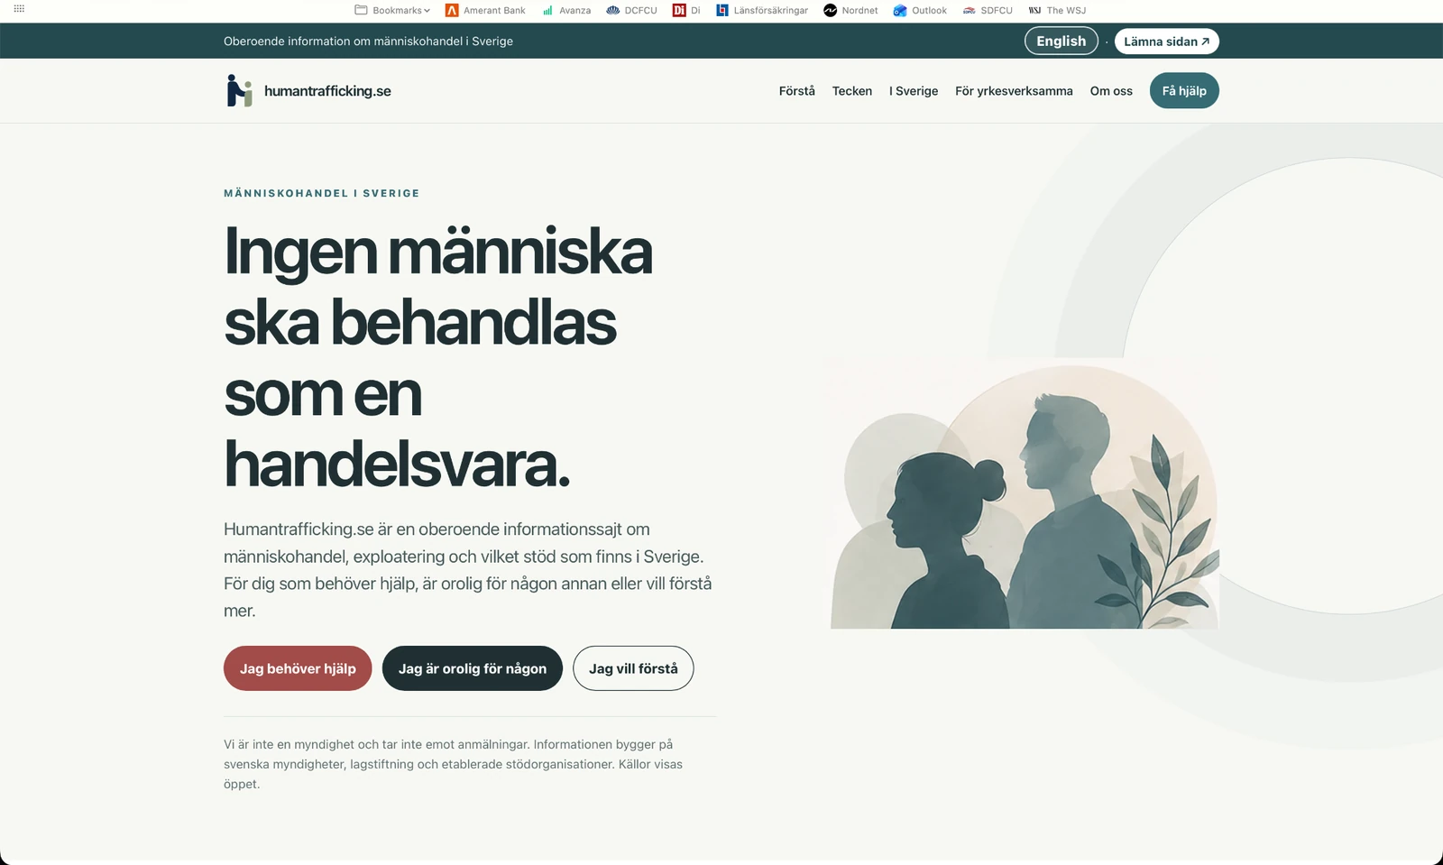
Task: Open the Om oss menu item
Action: pyautogui.click(x=1111, y=91)
